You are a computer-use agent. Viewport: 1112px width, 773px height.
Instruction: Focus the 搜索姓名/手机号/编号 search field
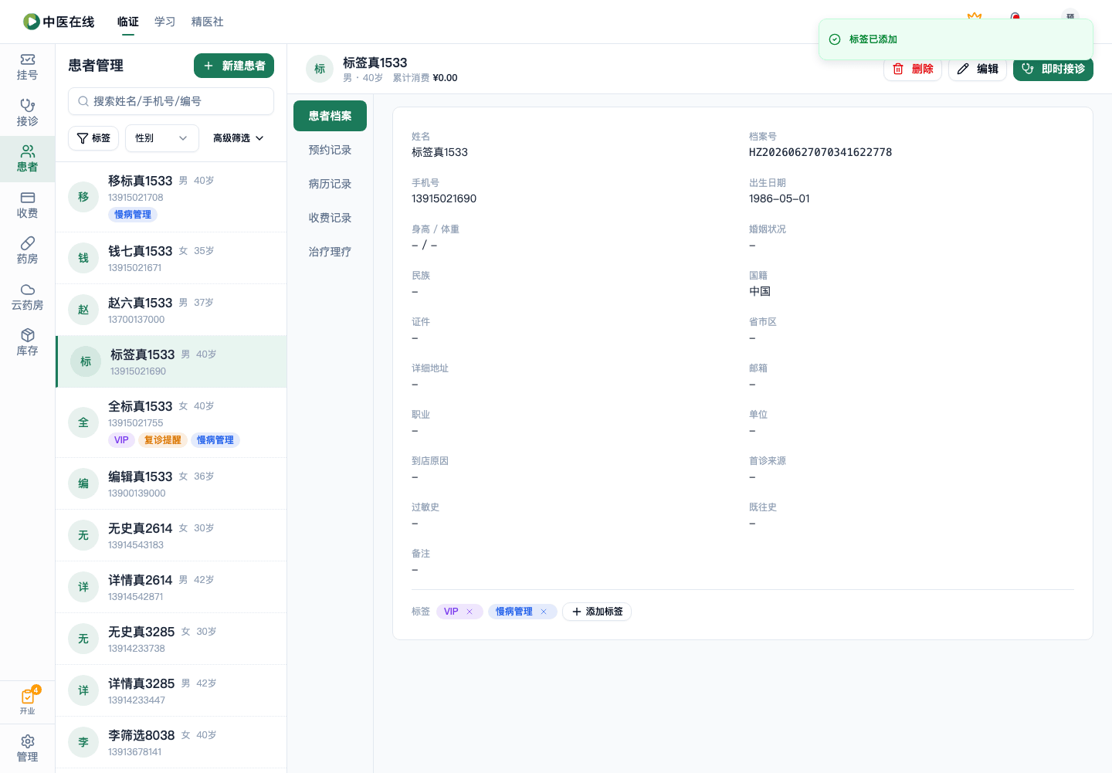pos(171,101)
